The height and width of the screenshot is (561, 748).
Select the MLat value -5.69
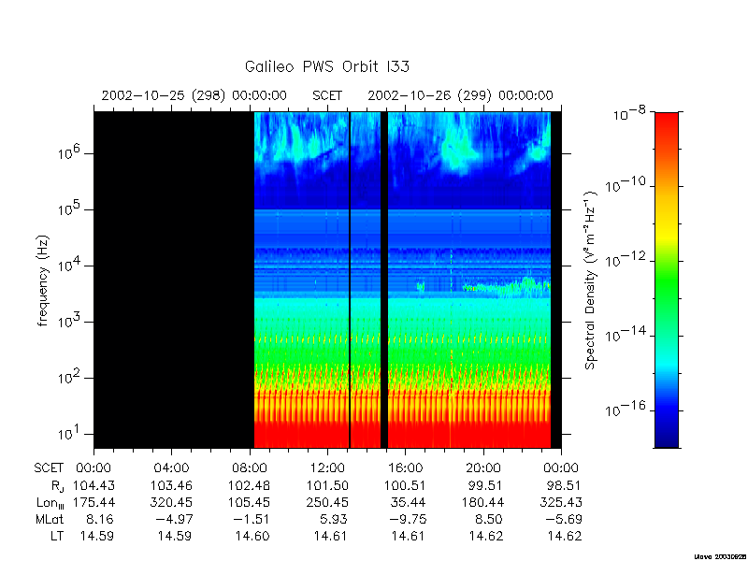pyautogui.click(x=566, y=519)
